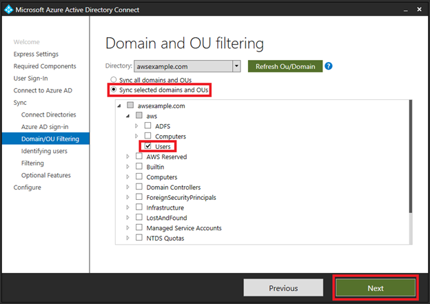Image resolution: width=430 pixels, height=304 pixels.
Task: Open Azure AD sign-in step
Action: [x=45, y=127]
